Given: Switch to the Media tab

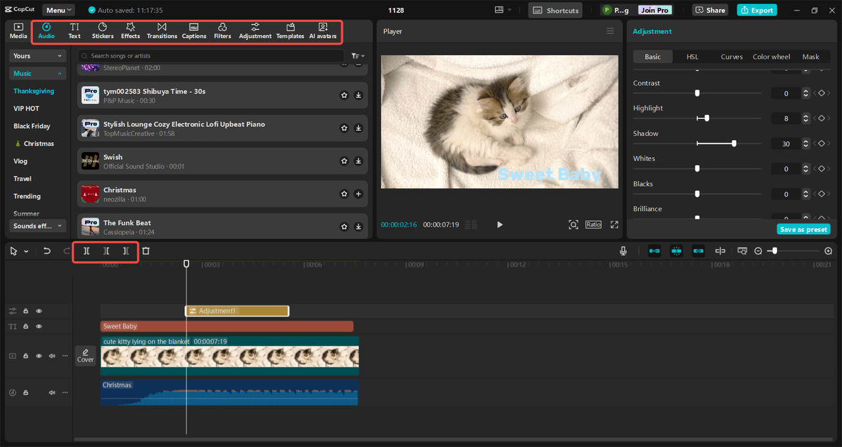Looking at the screenshot, I should [18, 31].
